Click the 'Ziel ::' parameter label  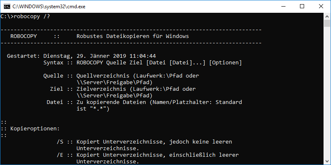(x=61, y=89)
